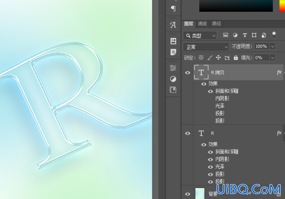This screenshot has height=199, width=285.
Task: Toggle 斜面和浮雕 visibility on R layer
Action: [x=211, y=152]
